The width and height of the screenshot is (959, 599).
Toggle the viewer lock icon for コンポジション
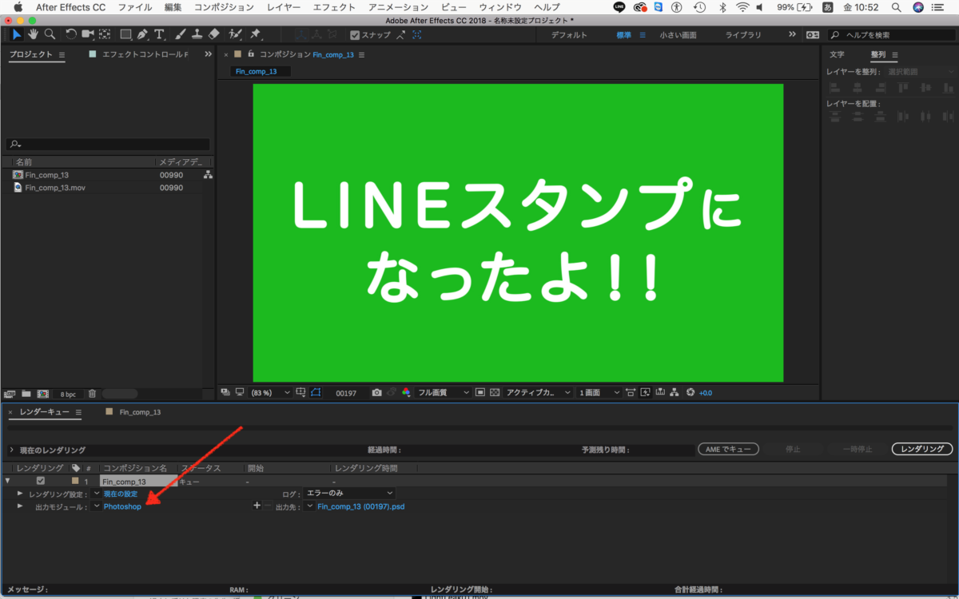[251, 54]
